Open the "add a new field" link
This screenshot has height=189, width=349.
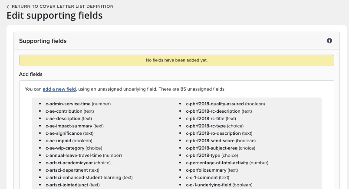pyautogui.click(x=59, y=89)
